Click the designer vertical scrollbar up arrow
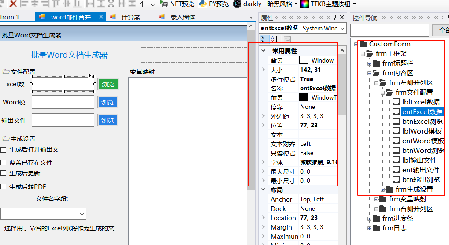 (x=251, y=26)
